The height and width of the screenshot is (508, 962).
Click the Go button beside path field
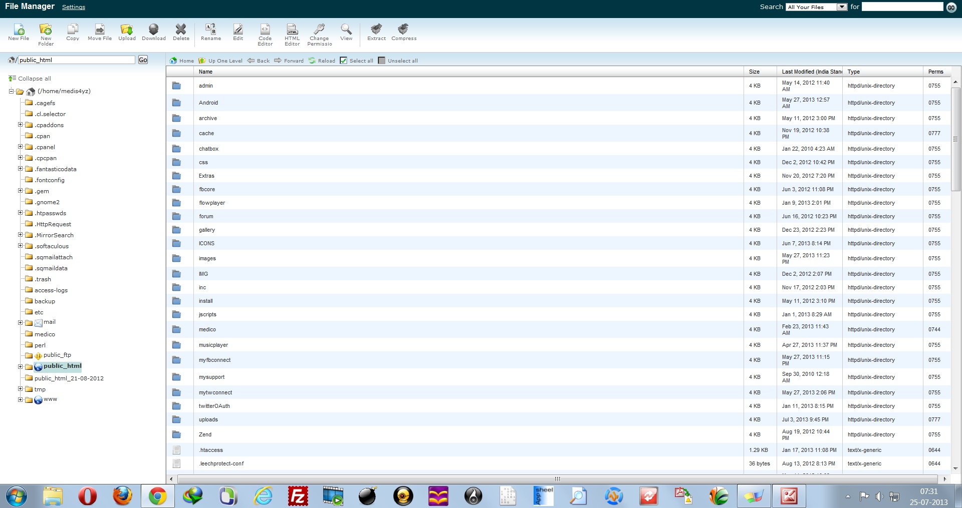tap(143, 60)
